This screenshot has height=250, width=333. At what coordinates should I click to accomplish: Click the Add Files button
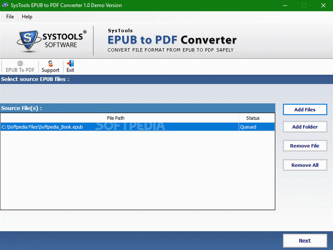305,109
